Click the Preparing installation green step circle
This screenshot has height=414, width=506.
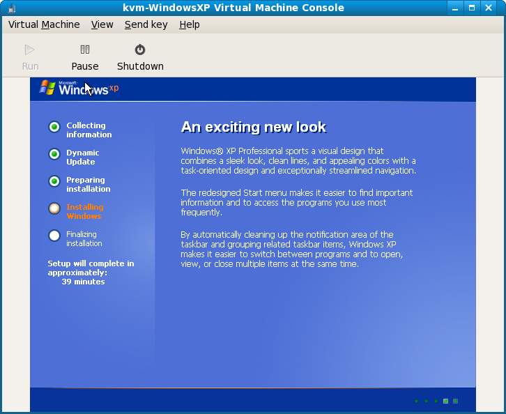54,181
